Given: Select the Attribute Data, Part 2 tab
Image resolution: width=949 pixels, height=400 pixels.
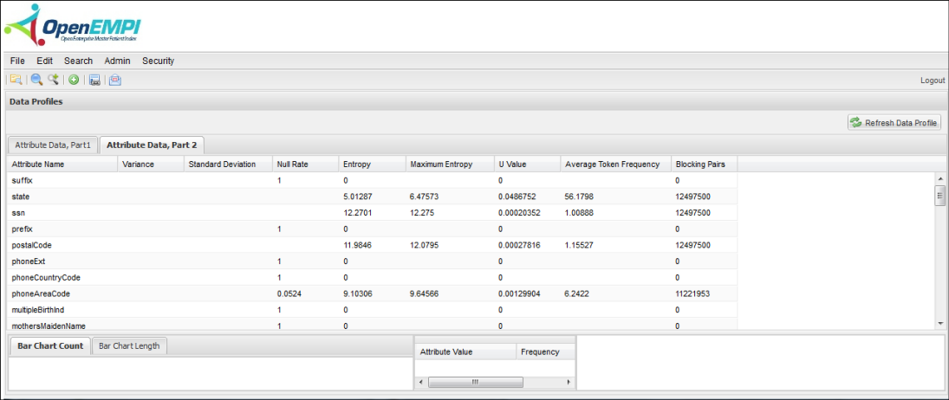Looking at the screenshot, I should (x=153, y=145).
